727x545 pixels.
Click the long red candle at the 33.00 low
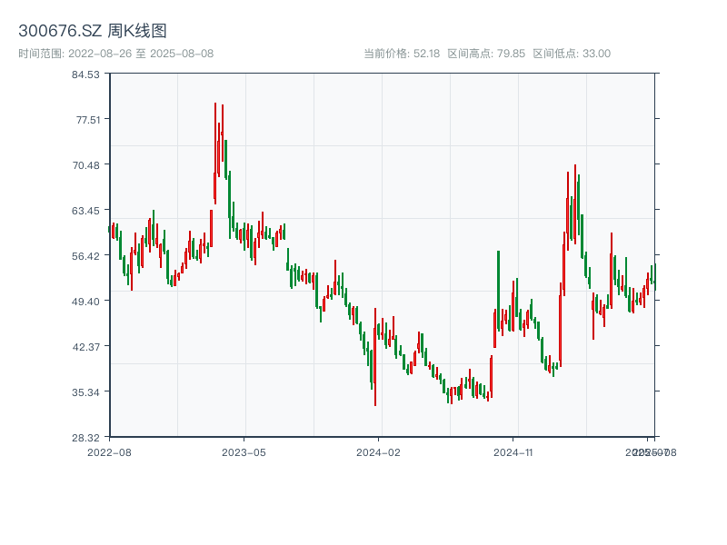(375, 357)
